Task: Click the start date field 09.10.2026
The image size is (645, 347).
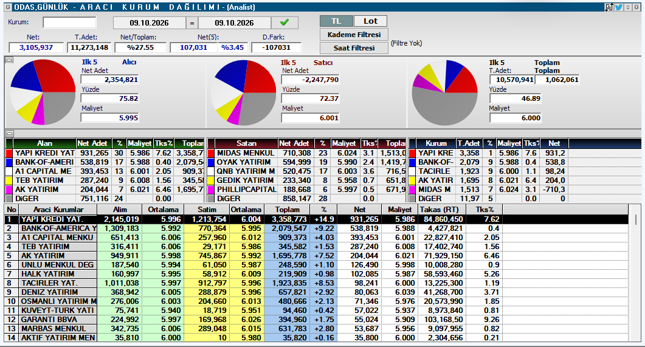Action: (150, 23)
